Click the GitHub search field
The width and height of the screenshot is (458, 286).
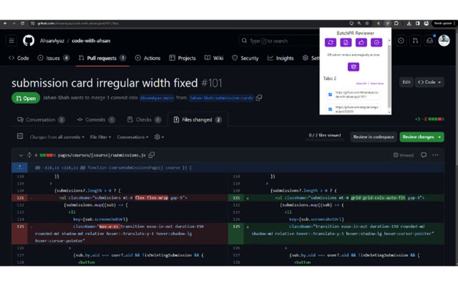pos(278,40)
